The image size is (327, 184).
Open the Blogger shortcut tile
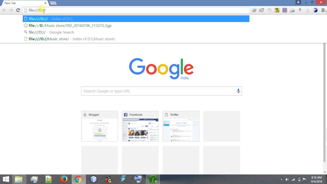pos(100,126)
